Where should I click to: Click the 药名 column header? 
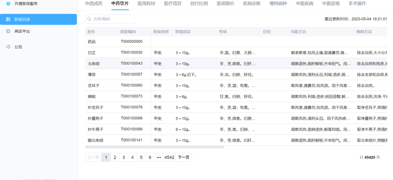[91, 32]
